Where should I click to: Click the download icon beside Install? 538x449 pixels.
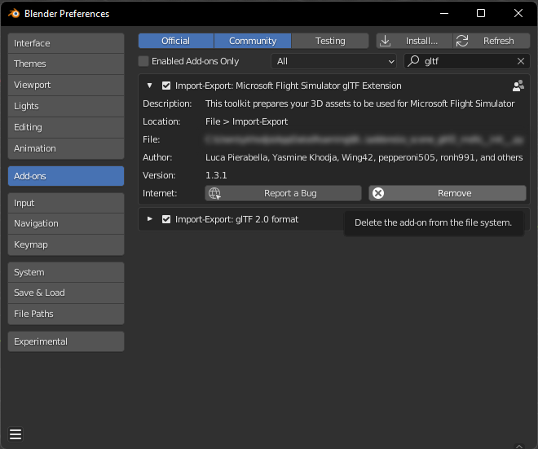(x=386, y=41)
